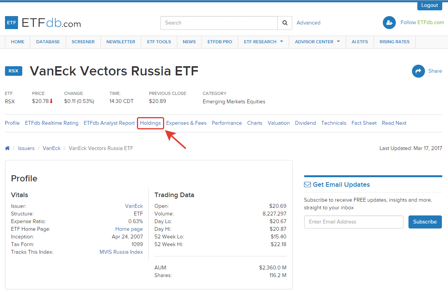Expand the ETF RESEARCH dropdown

263,42
